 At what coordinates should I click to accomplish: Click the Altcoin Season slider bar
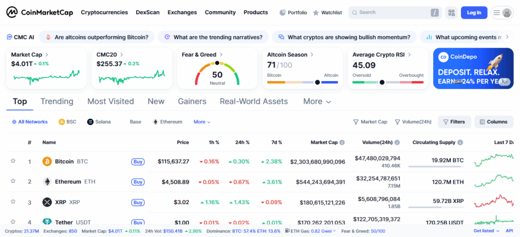tap(303, 83)
